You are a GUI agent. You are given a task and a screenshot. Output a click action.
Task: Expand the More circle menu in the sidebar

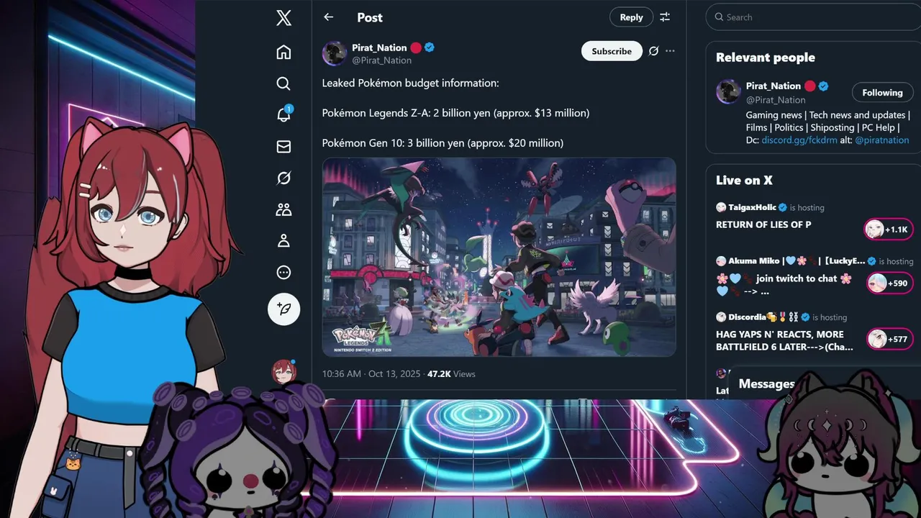click(283, 273)
